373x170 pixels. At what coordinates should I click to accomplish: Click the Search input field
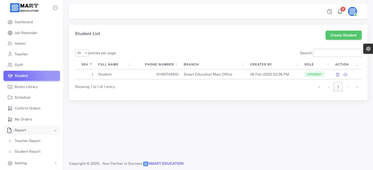tap(337, 53)
